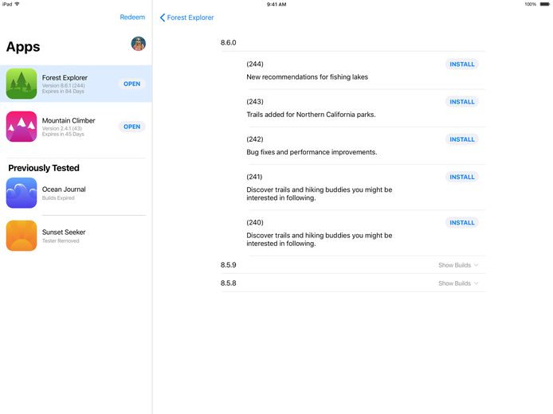
Task: Open the Forest Explorer app icon
Action: [x=22, y=84]
